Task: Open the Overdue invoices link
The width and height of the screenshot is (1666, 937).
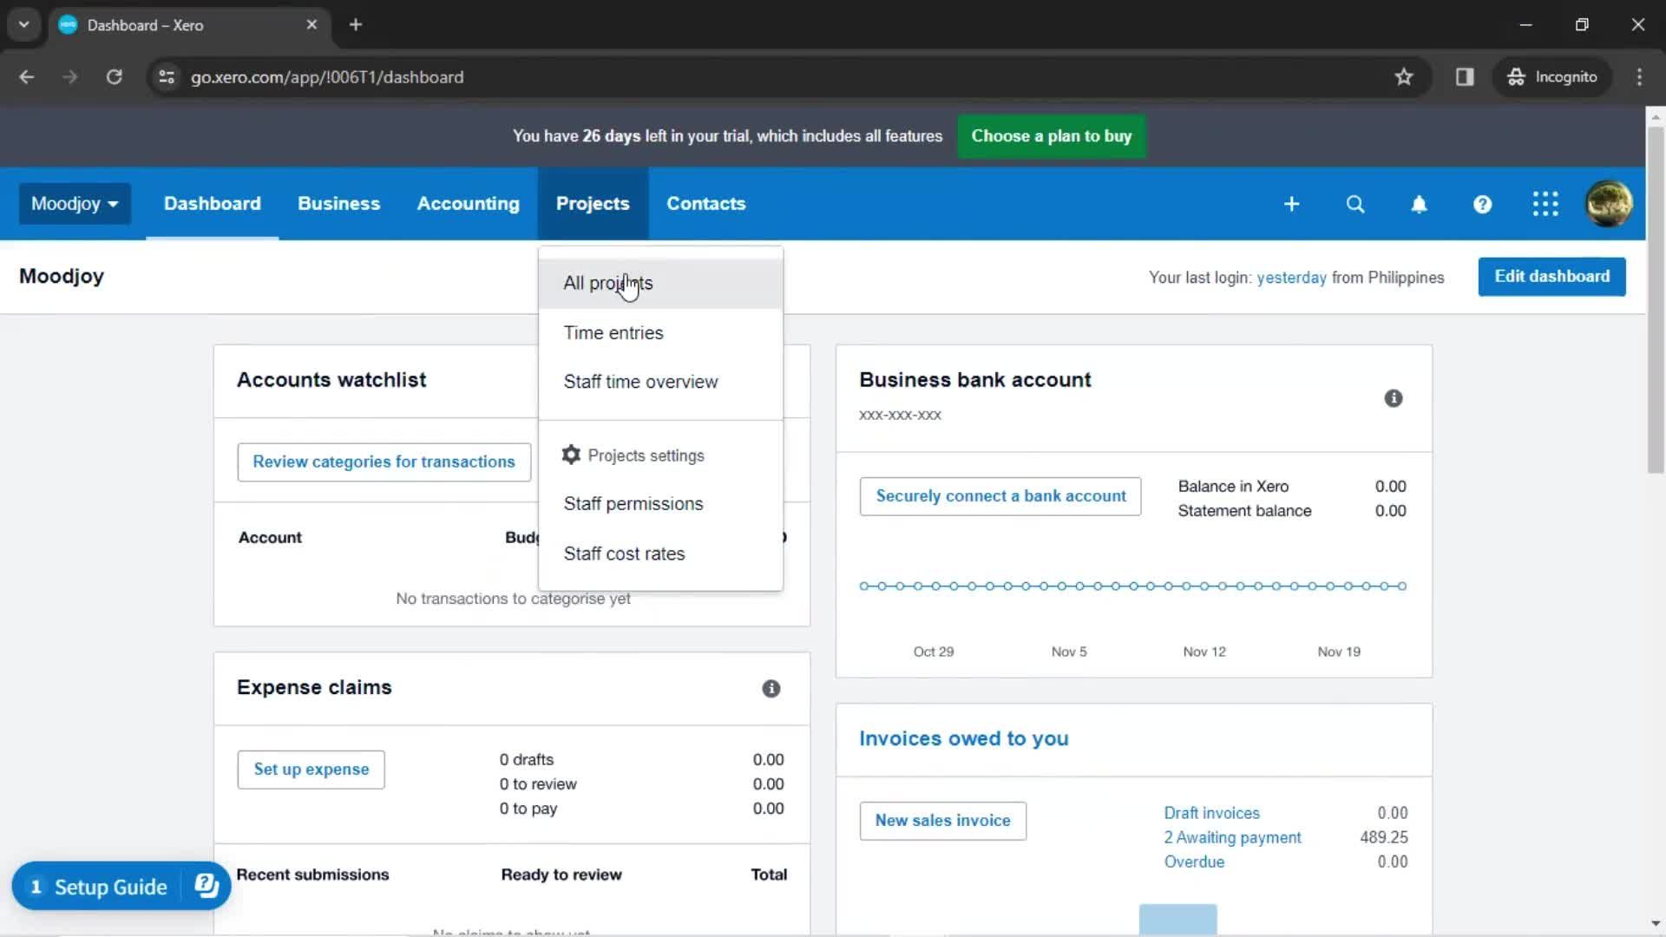Action: [1194, 862]
